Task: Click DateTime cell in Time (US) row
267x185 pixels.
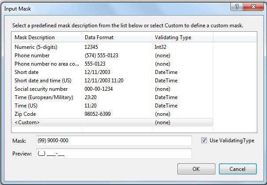Action: (166, 106)
